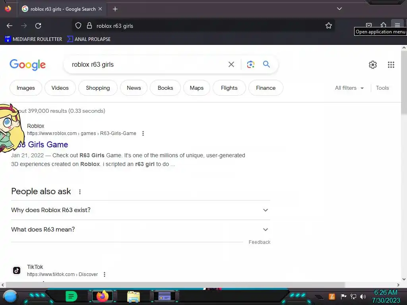The image size is (407, 305).
Task: Go back with the browser back arrow
Action: point(10,26)
